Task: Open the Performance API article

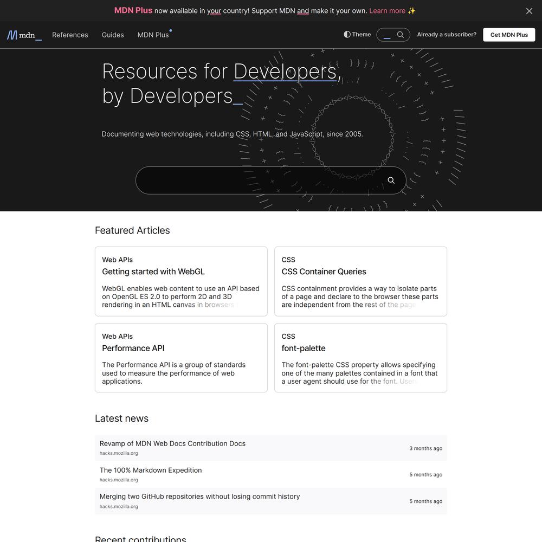Action: point(133,349)
